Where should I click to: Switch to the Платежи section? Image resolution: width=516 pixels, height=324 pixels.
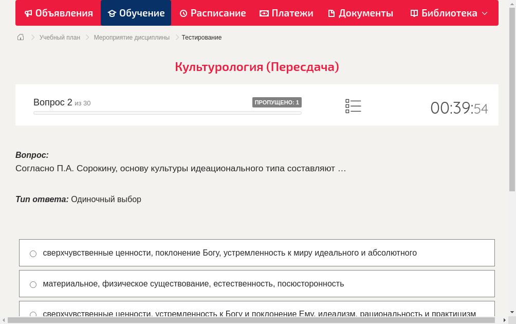click(x=286, y=13)
